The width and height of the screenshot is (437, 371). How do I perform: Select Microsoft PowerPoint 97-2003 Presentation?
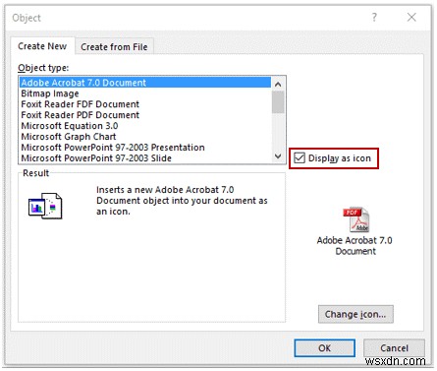pyautogui.click(x=145, y=148)
